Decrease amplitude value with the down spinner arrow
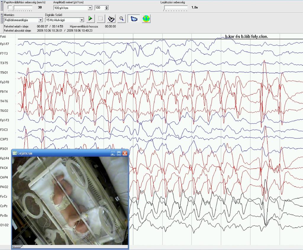This screenshot has height=250, width=303. [107, 9]
